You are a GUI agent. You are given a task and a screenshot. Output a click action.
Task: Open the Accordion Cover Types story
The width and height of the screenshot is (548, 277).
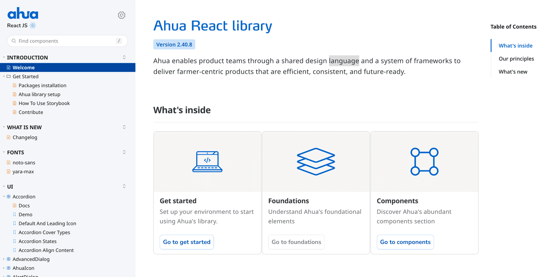coord(44,232)
